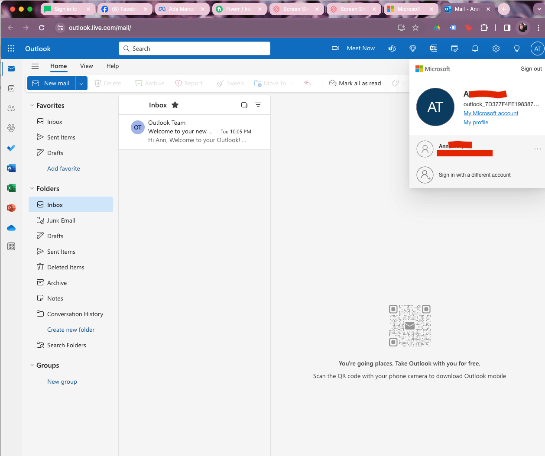Open the Tips lightbulb icon
This screenshot has height=456, width=545.
(517, 49)
